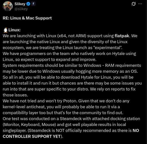Click the phrase kernel-level anticheat
The width and height of the screenshot is (147, 144).
(24, 107)
